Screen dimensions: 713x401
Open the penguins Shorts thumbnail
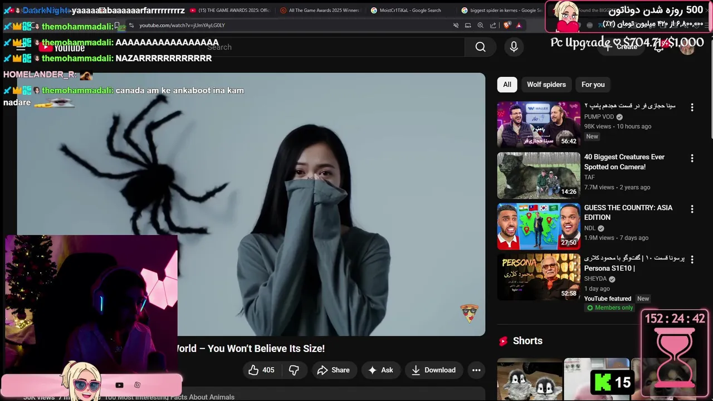(x=530, y=380)
